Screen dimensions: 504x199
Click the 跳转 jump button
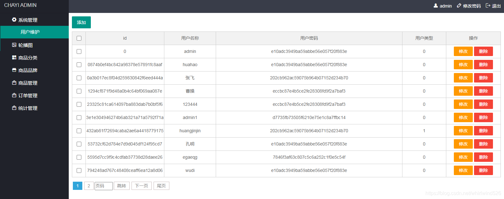(x=122, y=186)
